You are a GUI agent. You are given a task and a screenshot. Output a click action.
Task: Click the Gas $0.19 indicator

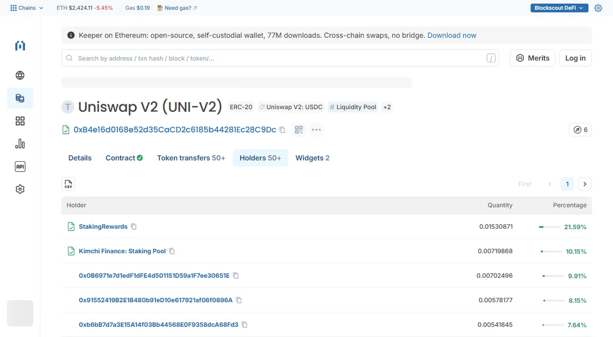(137, 8)
